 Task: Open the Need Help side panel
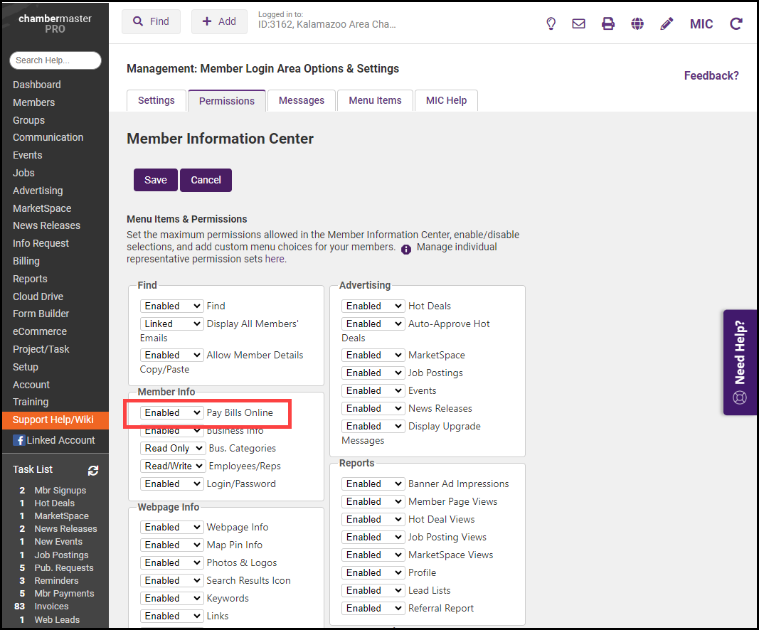coord(741,363)
